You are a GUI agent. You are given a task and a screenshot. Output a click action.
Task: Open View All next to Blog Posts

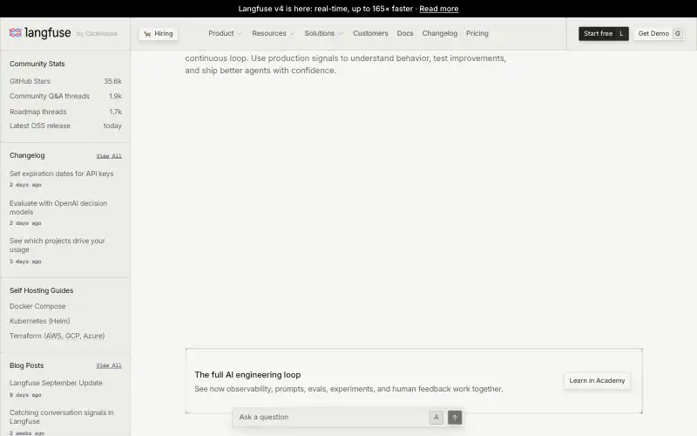pyautogui.click(x=109, y=365)
